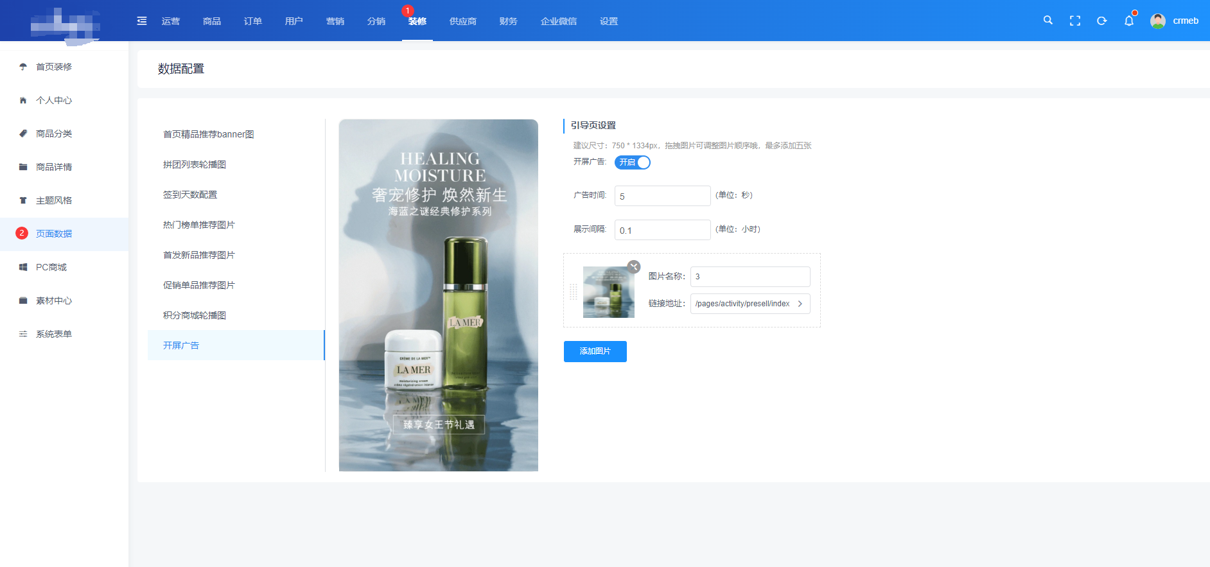Open the 设置 top menu
The width and height of the screenshot is (1210, 567).
609,21
